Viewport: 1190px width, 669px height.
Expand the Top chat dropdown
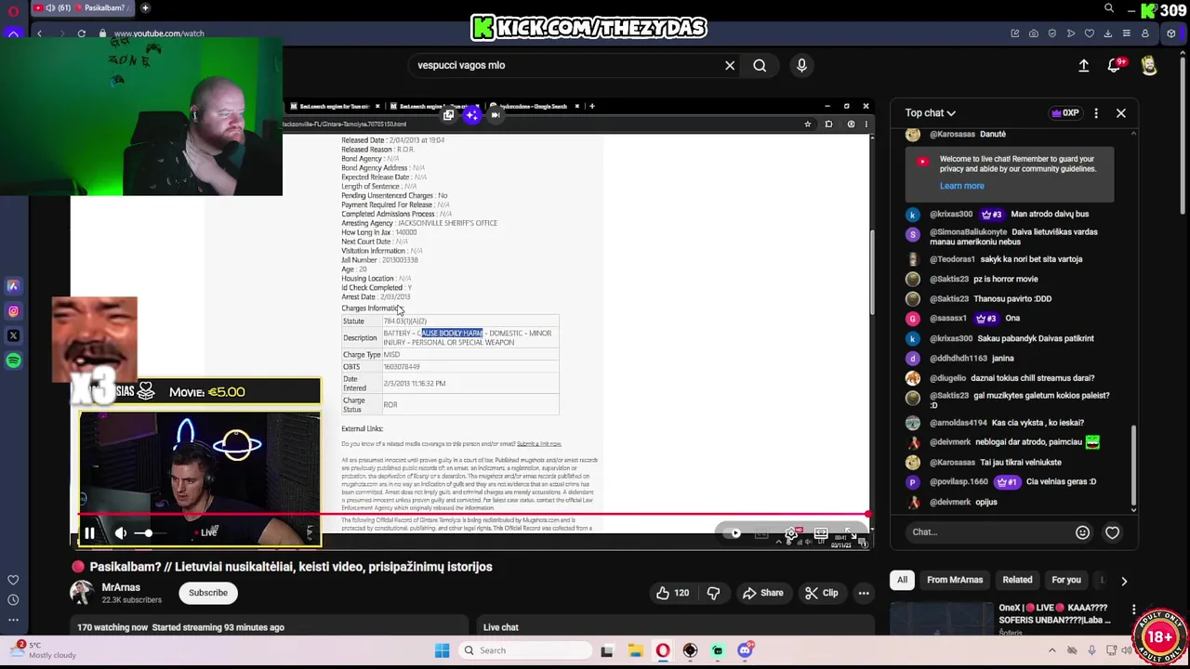[x=930, y=112]
